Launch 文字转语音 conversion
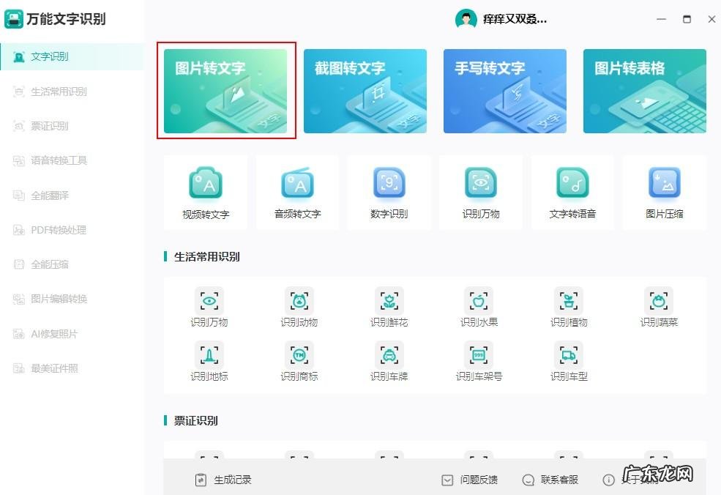Screen dimensions: 721x495 [572, 192]
